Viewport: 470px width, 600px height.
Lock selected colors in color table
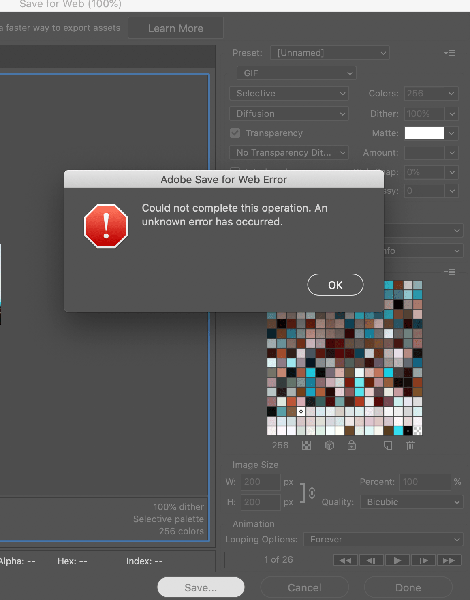click(352, 446)
